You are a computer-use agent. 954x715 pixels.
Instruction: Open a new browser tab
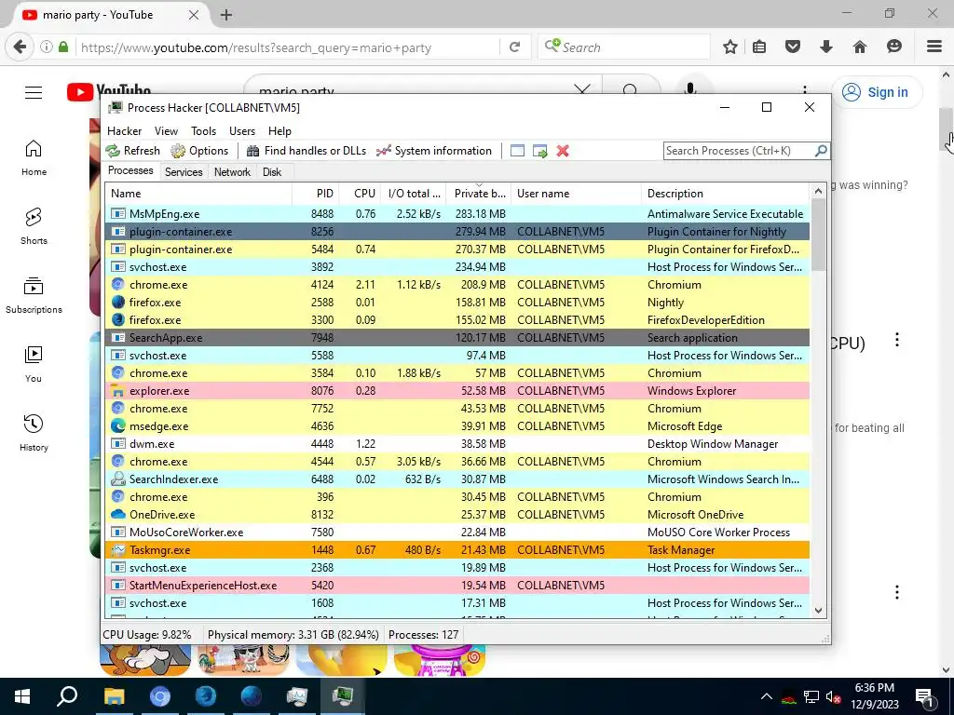coord(226,15)
